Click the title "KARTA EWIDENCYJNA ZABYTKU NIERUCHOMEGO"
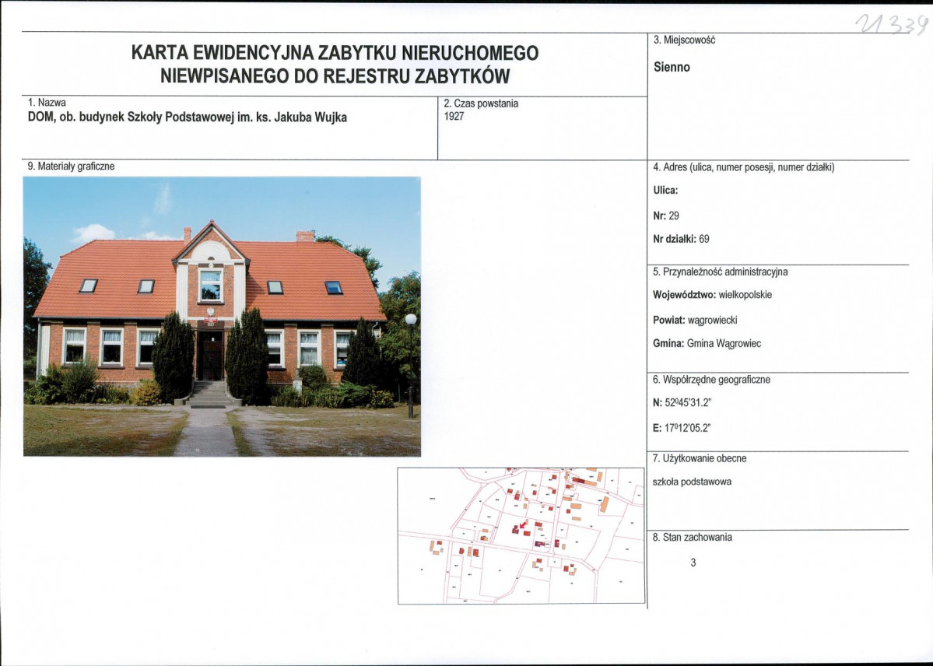Viewport: 933px width, 666px height. [x=335, y=53]
